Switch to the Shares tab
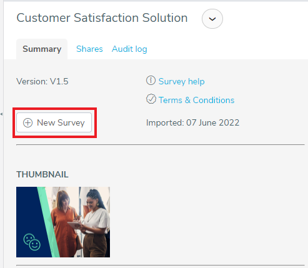This screenshot has width=308, height=268. point(89,49)
